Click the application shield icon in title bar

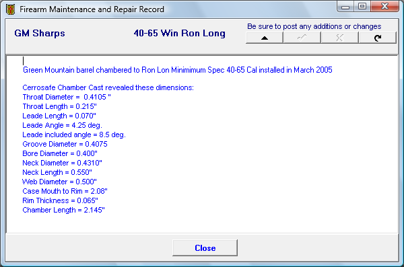tap(10, 9)
